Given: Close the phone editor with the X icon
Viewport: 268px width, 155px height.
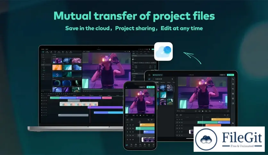Looking at the screenshot, I should pos(126,87).
